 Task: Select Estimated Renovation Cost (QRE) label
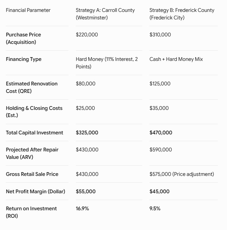(x=32, y=87)
